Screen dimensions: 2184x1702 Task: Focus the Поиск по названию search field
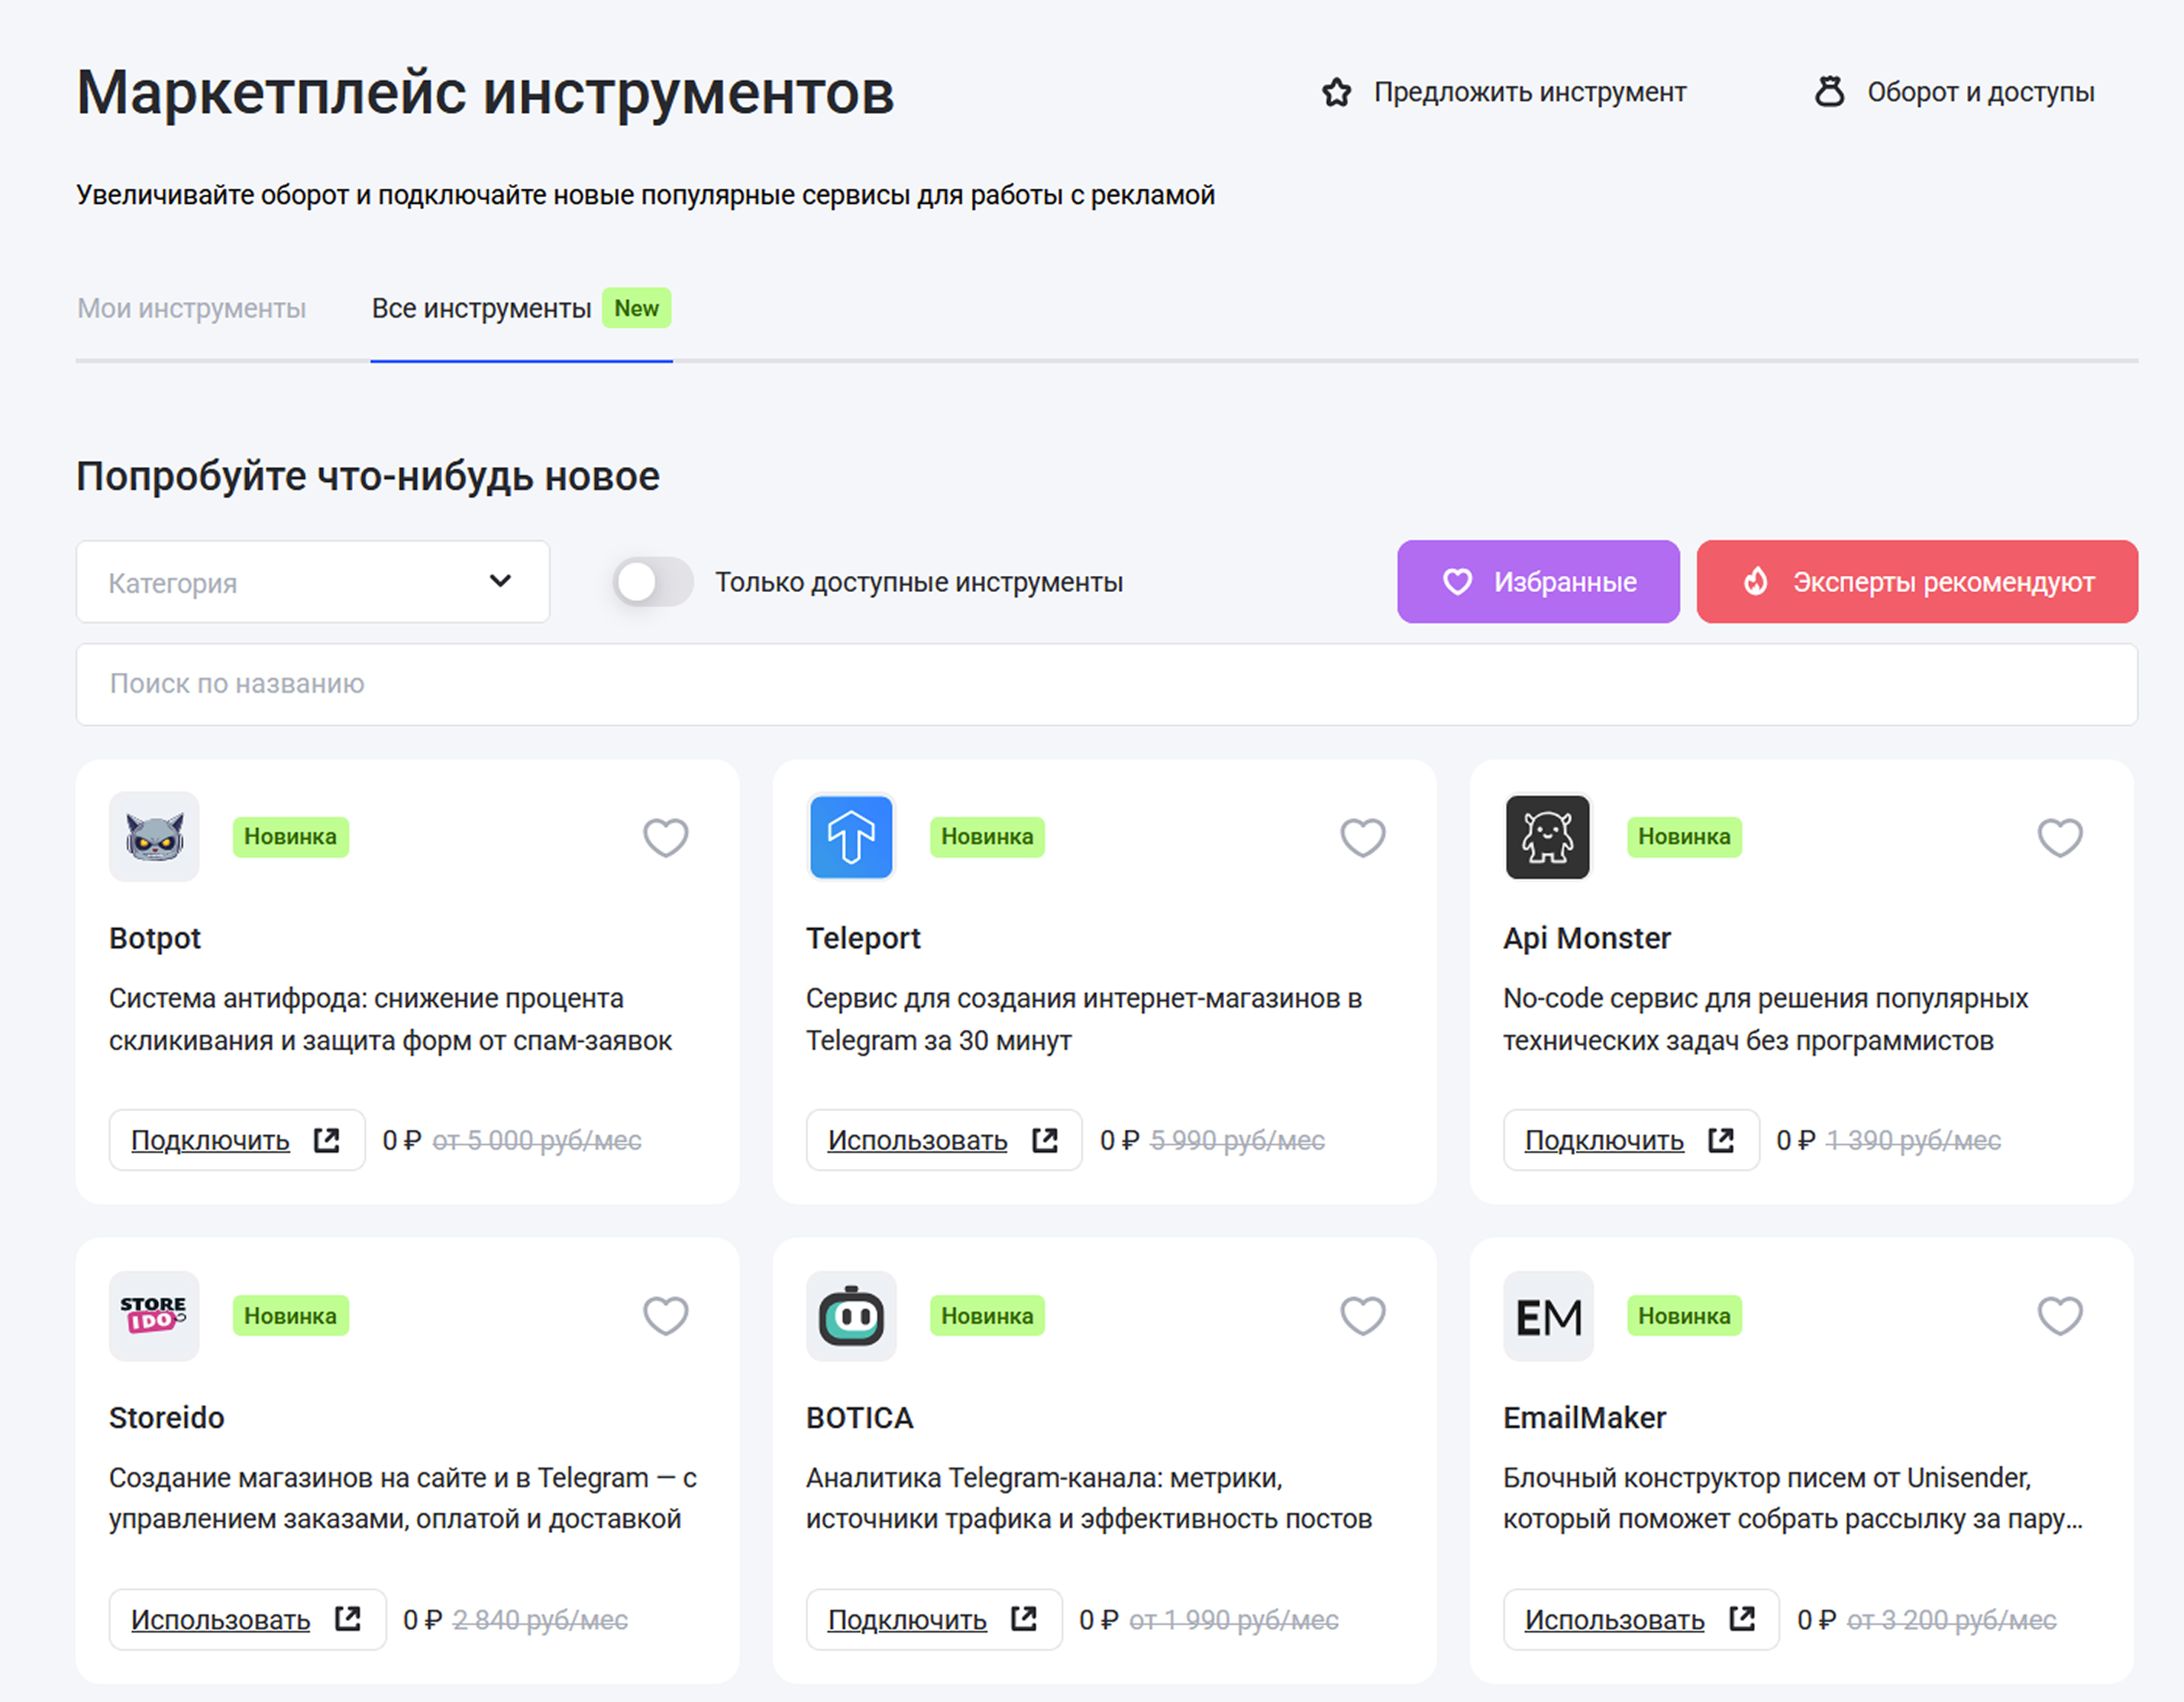pyautogui.click(x=1106, y=684)
